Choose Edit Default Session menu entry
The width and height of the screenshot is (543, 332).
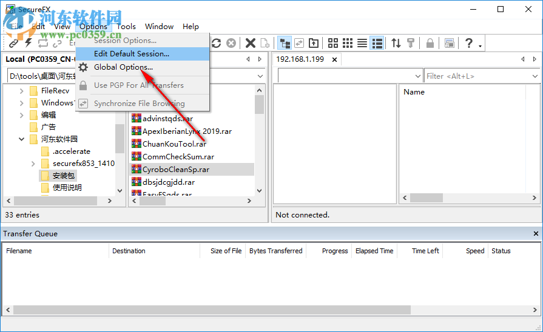143,53
